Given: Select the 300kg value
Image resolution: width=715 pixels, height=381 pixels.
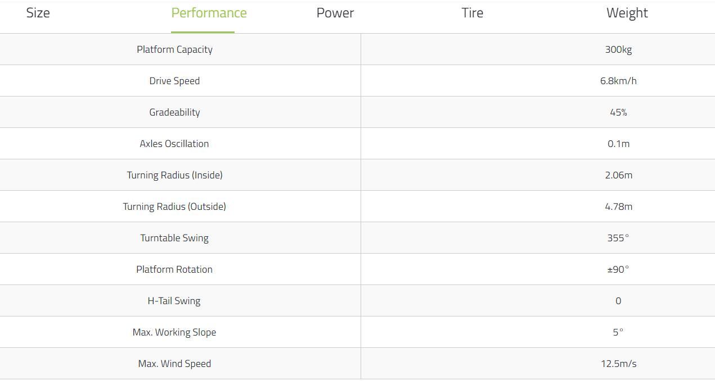Looking at the screenshot, I should [x=618, y=49].
